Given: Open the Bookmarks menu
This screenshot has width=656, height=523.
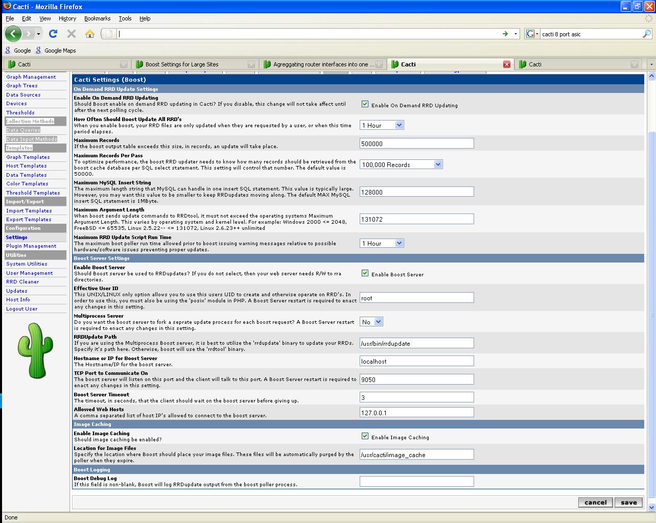Looking at the screenshot, I should [97, 18].
